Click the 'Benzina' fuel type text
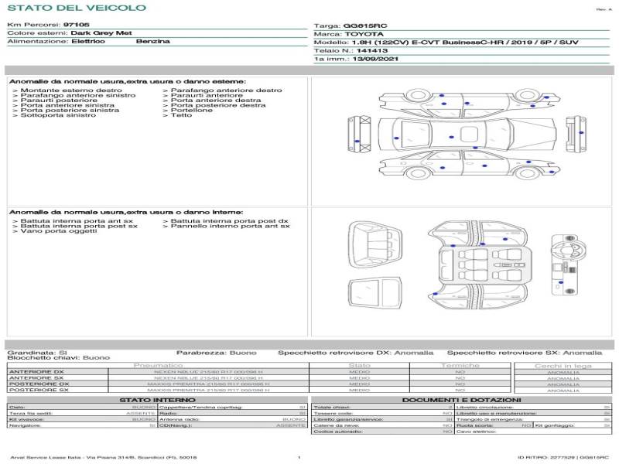 [x=153, y=42]
